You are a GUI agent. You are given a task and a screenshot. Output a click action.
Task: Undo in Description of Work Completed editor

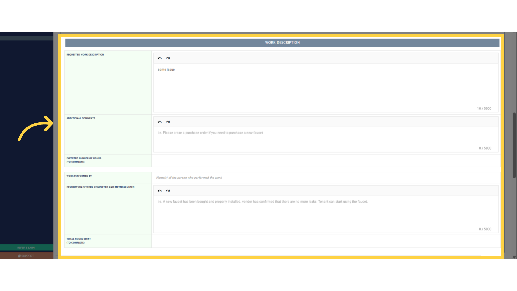(x=159, y=190)
